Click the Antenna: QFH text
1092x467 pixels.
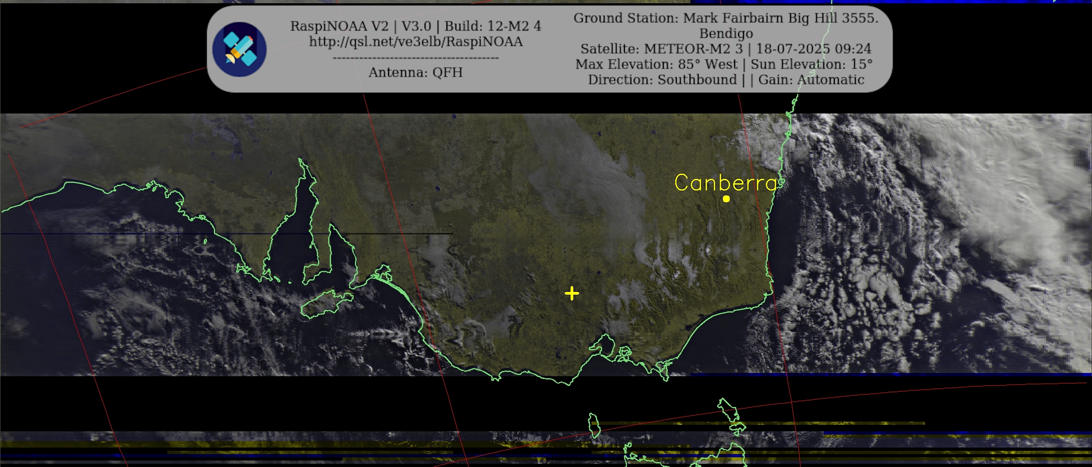(415, 72)
